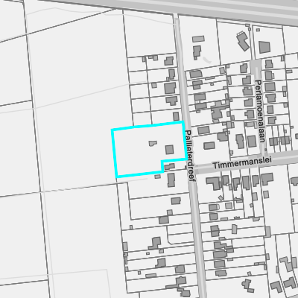Select the square building inside the cyan parcel
This screenshot has height=298, width=298.
click(170, 150)
